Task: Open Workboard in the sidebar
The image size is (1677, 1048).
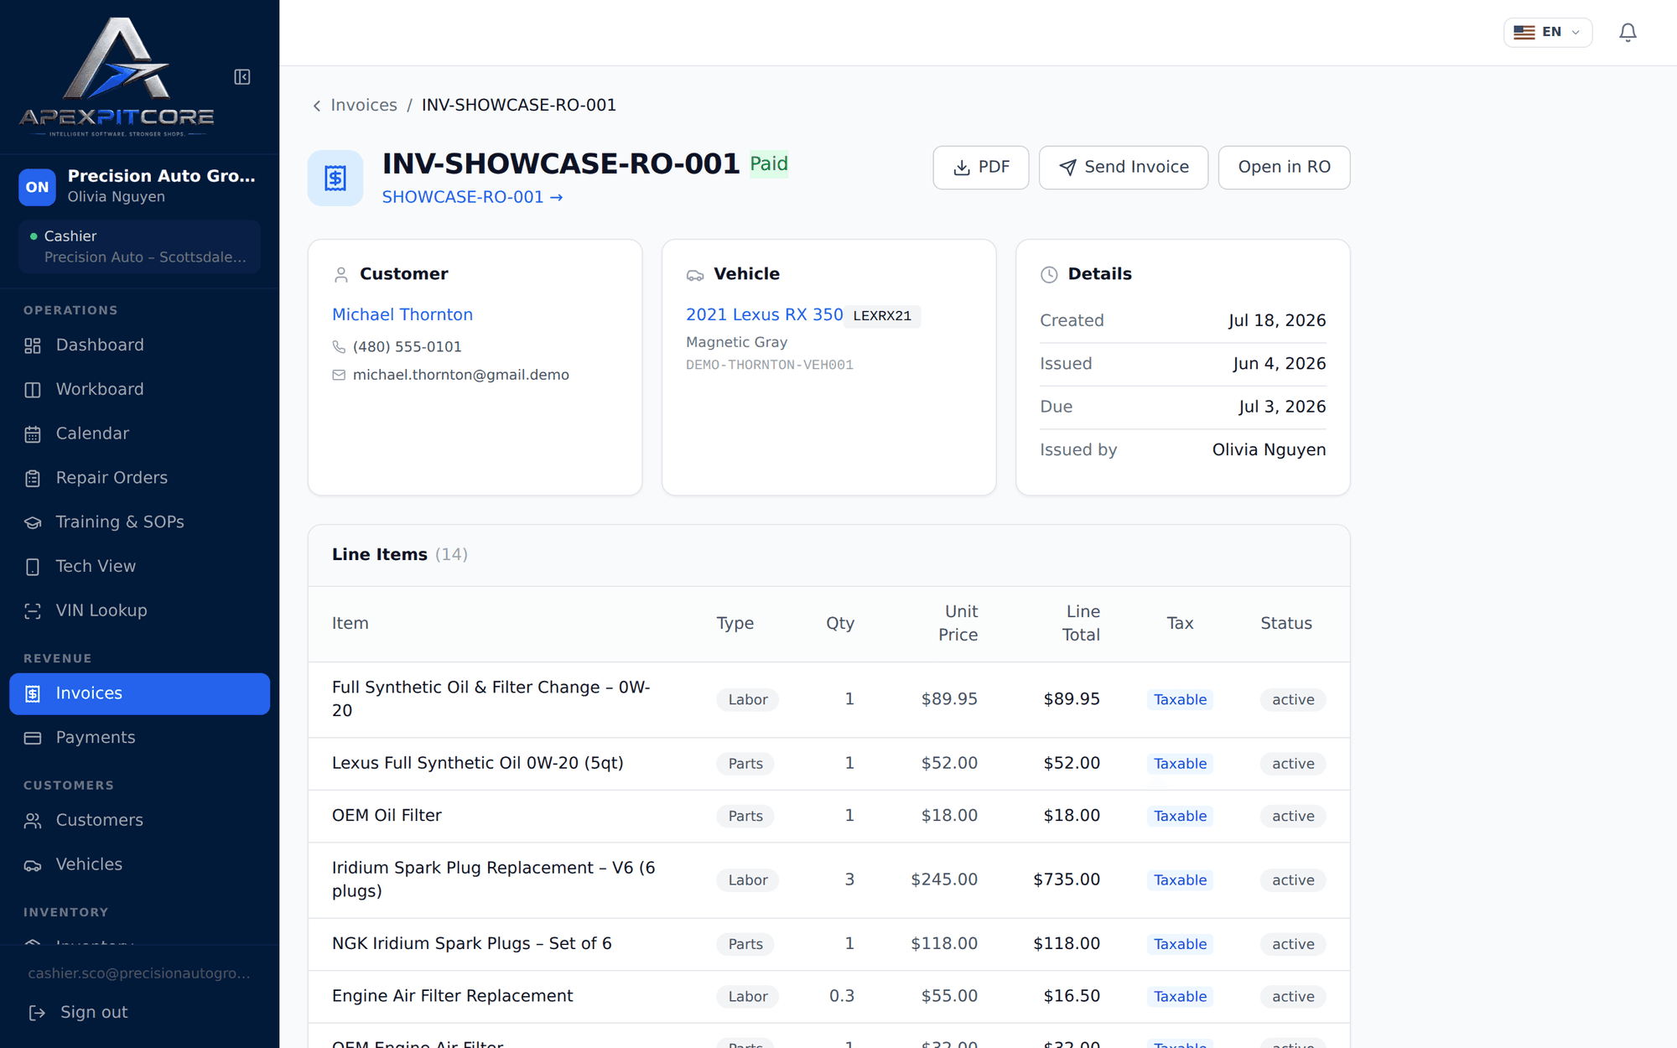Action: point(140,389)
